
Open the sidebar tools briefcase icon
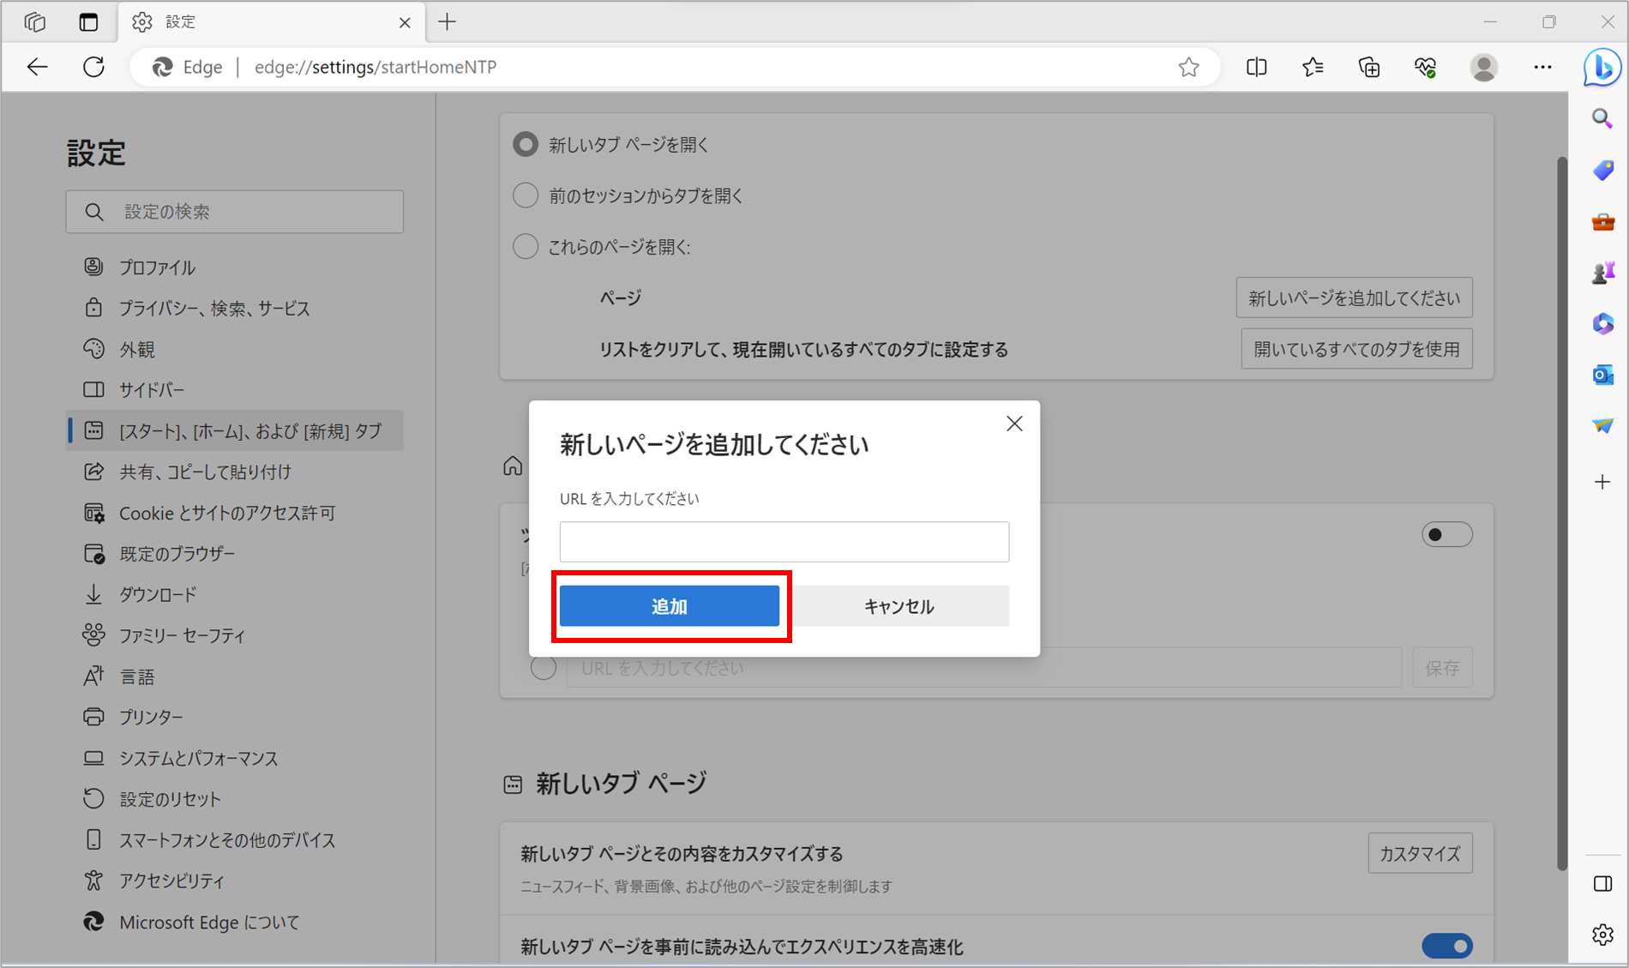coord(1602,222)
